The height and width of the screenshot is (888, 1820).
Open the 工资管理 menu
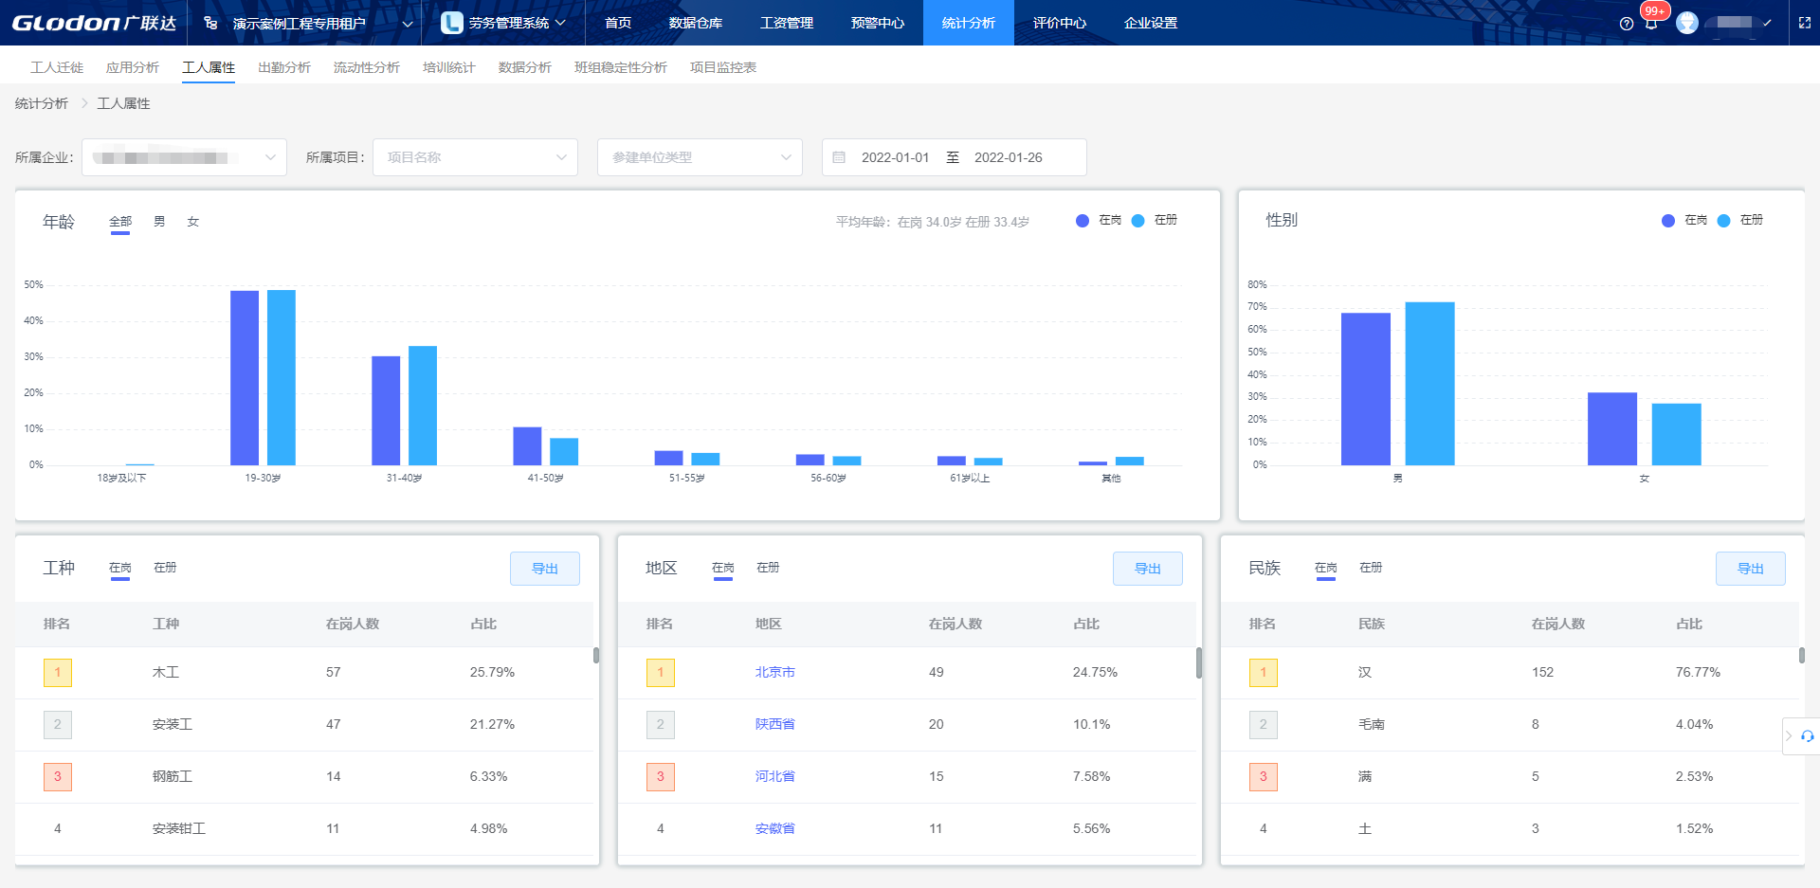[786, 23]
